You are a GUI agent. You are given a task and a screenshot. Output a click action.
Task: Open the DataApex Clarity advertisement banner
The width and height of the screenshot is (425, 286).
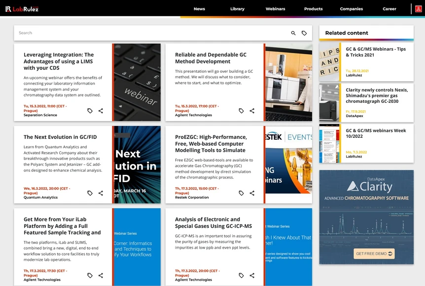point(366,217)
